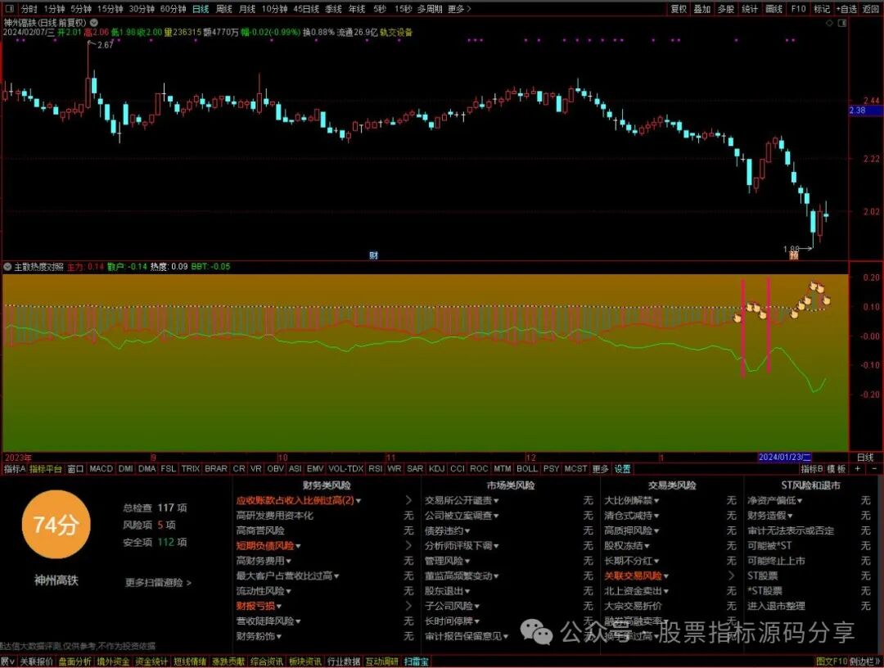The image size is (884, 668).
Task: Switch indicator to KDJ
Action: [436, 468]
